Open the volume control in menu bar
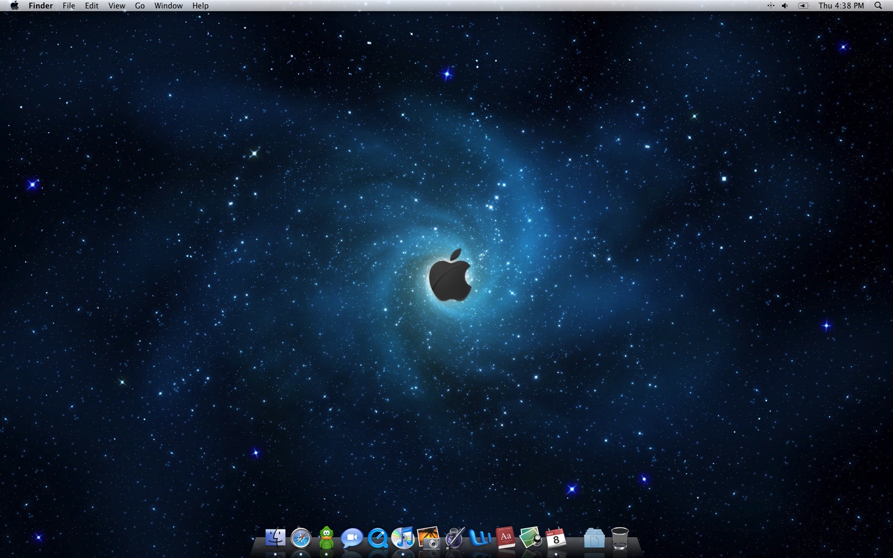The image size is (893, 558). 785,6
